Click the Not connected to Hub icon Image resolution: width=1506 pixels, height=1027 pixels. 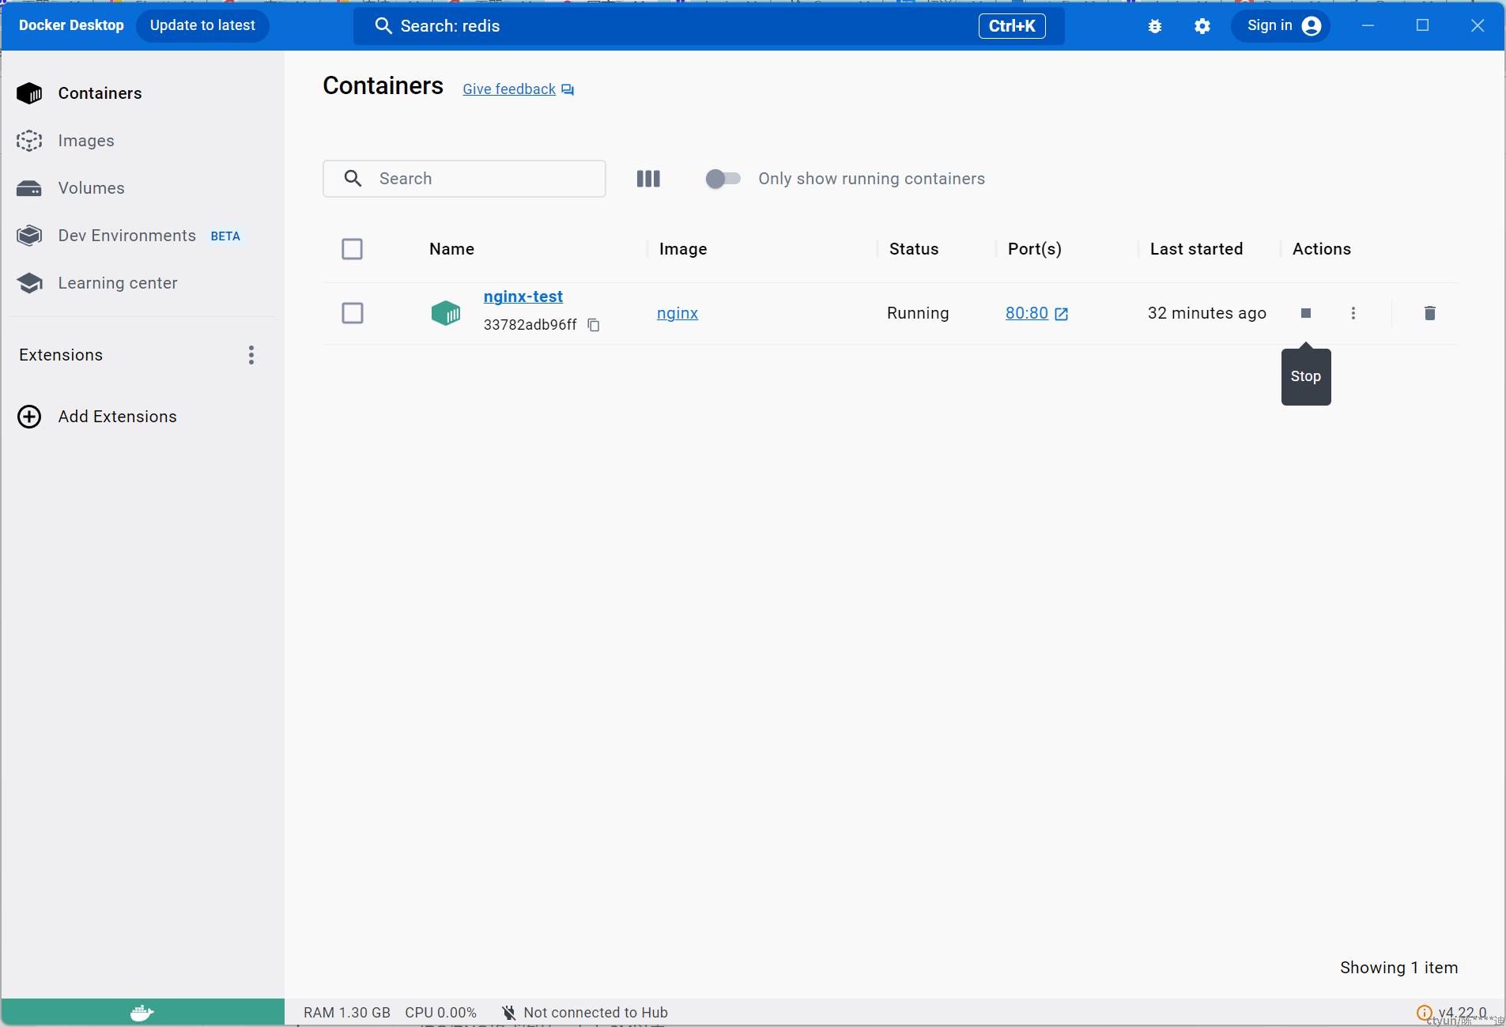pyautogui.click(x=509, y=1012)
